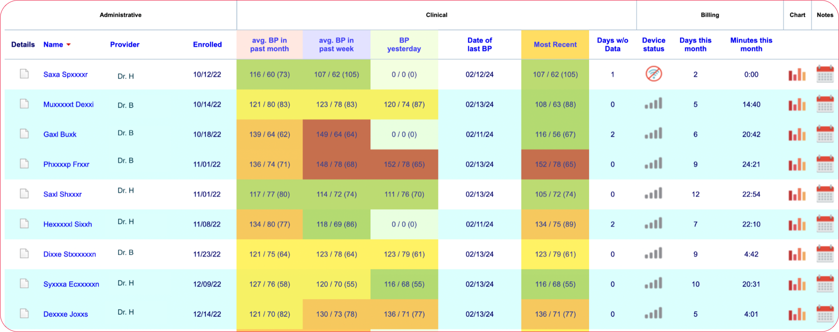This screenshot has height=332, width=839.
Task: Open details document icon for Saxa Spxxxxr
Action: (24, 74)
